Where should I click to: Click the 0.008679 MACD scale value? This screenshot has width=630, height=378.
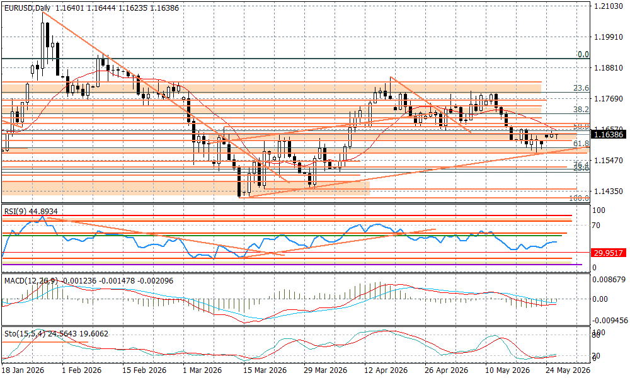pyautogui.click(x=609, y=279)
